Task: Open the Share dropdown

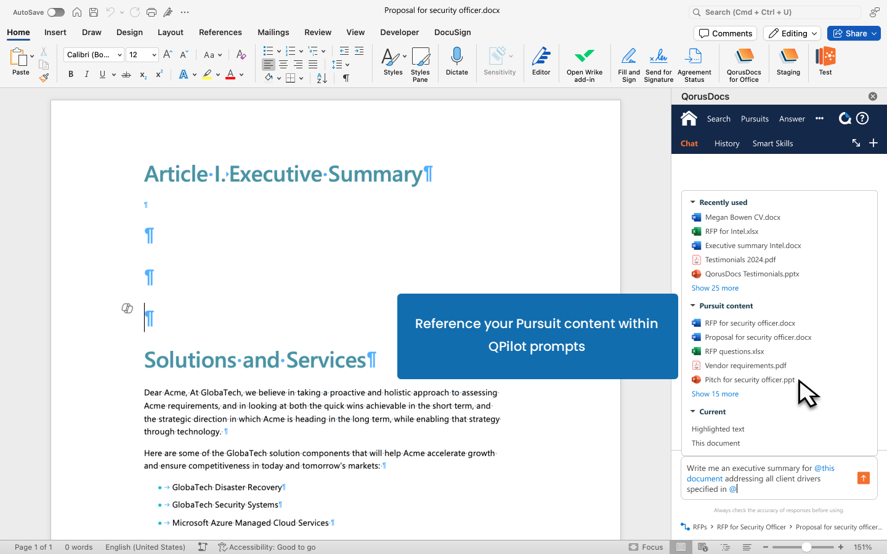Action: 875,33
